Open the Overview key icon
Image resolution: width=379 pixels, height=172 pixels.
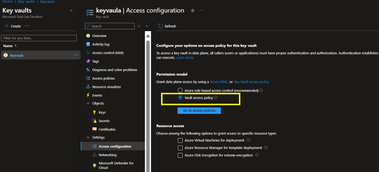click(x=88, y=36)
